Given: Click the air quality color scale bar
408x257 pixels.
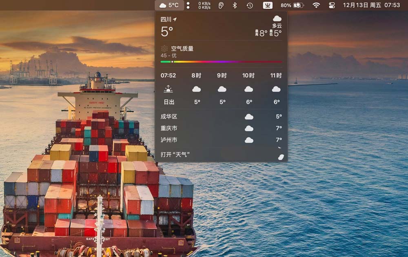Looking at the screenshot, I should pyautogui.click(x=221, y=62).
